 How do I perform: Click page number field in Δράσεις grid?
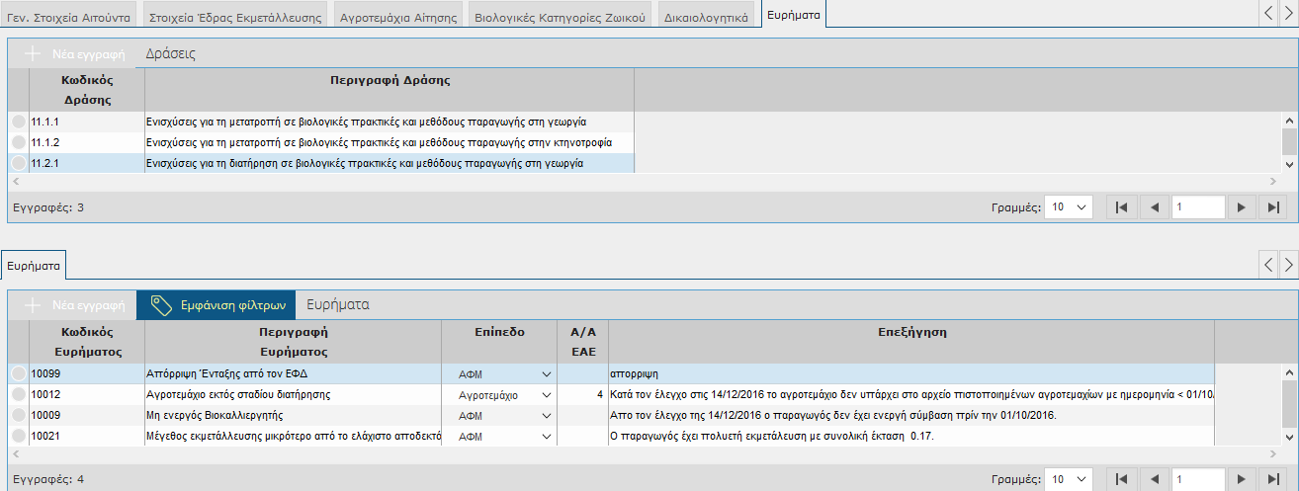pyautogui.click(x=1198, y=207)
